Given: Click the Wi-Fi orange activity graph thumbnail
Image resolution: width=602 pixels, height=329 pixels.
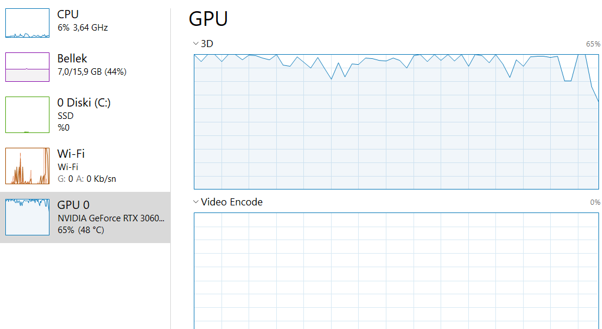Looking at the screenshot, I should pyautogui.click(x=27, y=166).
